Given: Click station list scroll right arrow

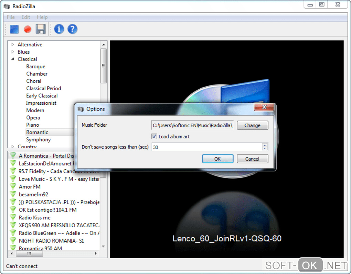Looking at the screenshot, I should [x=96, y=253].
